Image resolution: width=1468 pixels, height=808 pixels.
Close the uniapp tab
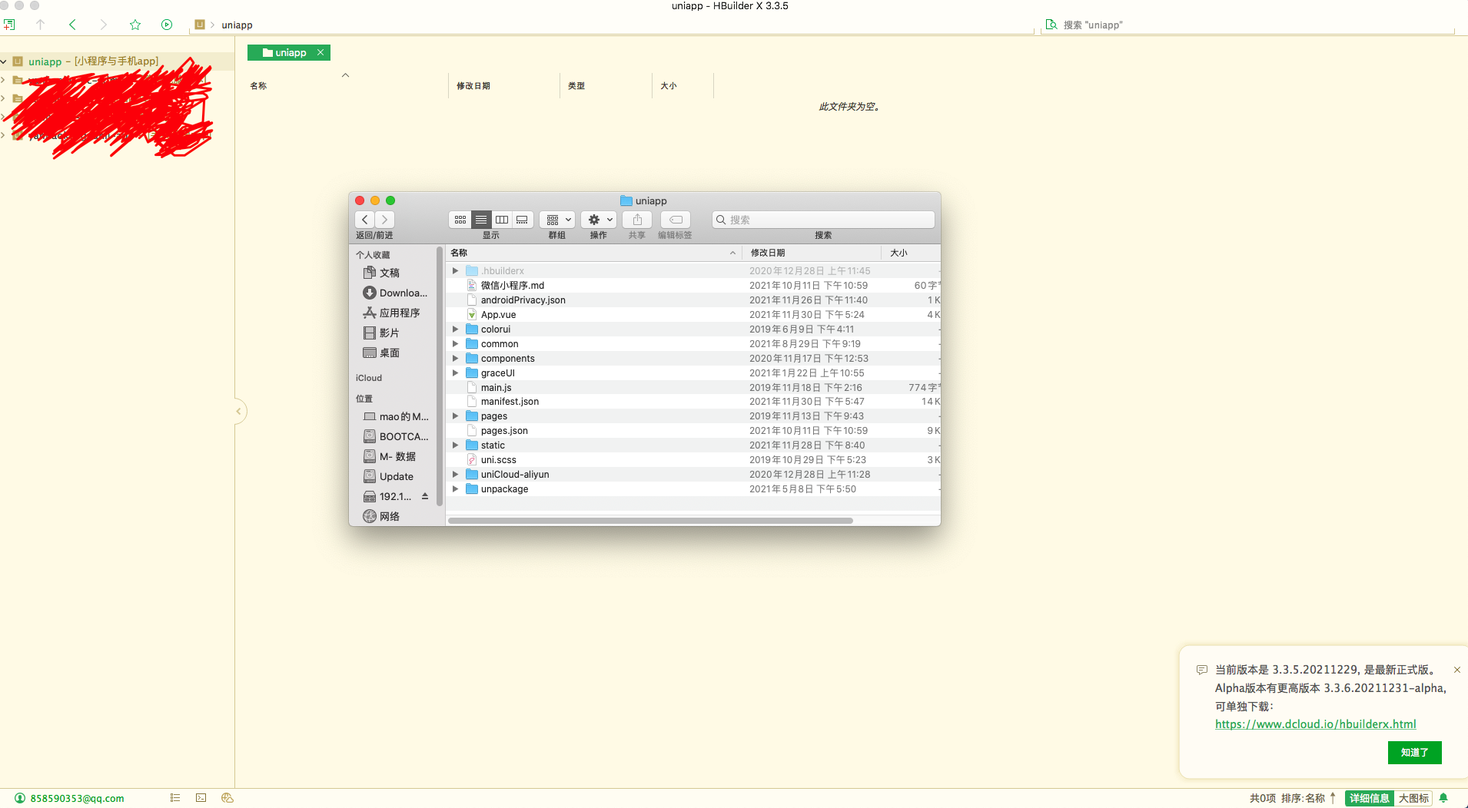(321, 52)
